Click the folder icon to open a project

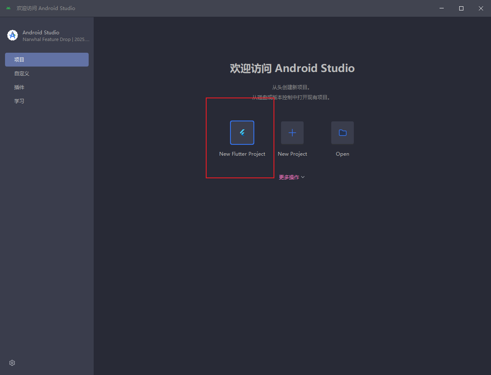point(343,133)
